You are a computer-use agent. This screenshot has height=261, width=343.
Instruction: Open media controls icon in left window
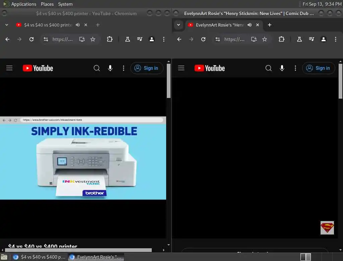click(140, 39)
